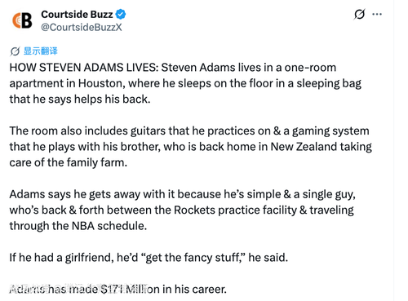Viewport: 408px width, 301px height.
Task: Click the $171 Million career earnings line
Action: pyautogui.click(x=118, y=289)
